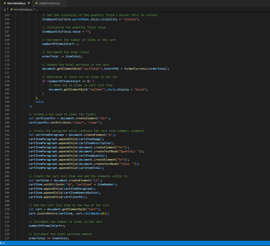Screen dimensions: 270x246
Task: Click line number 217 in the gutter
Action: click(x=7, y=238)
